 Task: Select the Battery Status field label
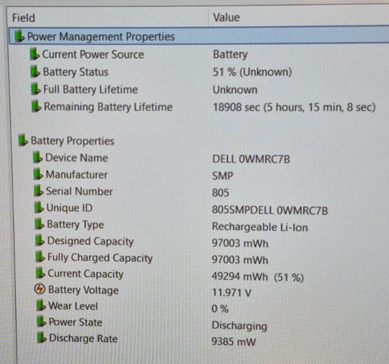[x=76, y=72]
